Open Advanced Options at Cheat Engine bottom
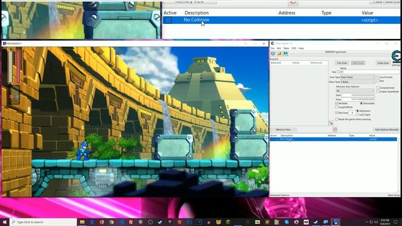 click(280, 195)
